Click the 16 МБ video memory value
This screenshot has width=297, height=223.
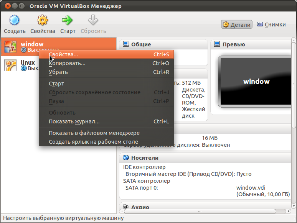[x=210, y=138]
